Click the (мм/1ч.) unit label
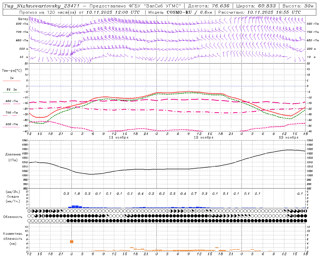 click(x=13, y=201)
